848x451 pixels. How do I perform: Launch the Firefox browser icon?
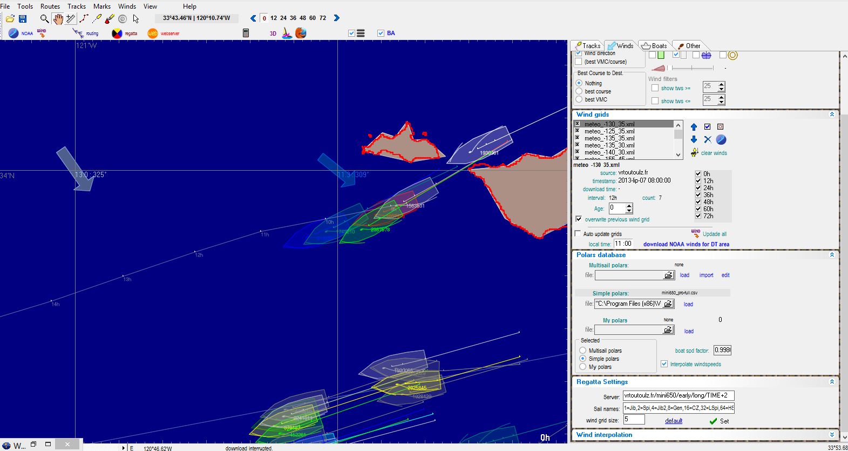[301, 33]
